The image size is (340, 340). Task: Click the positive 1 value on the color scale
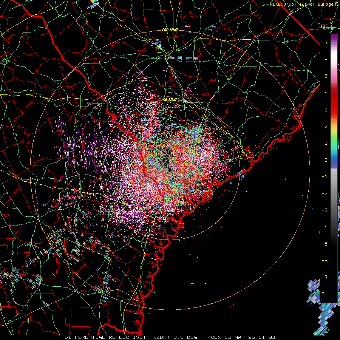point(326,143)
